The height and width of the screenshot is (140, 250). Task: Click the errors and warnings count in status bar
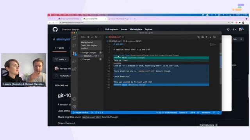(99, 112)
